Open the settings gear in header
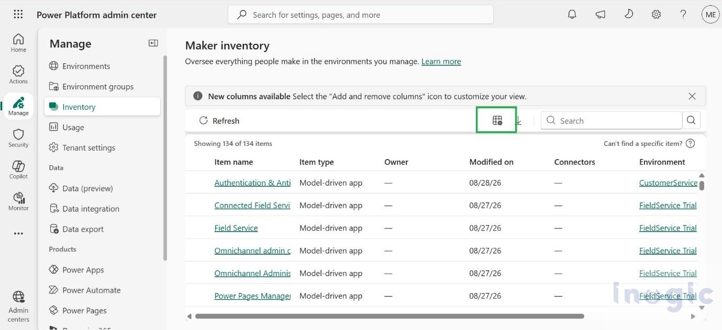 point(657,15)
